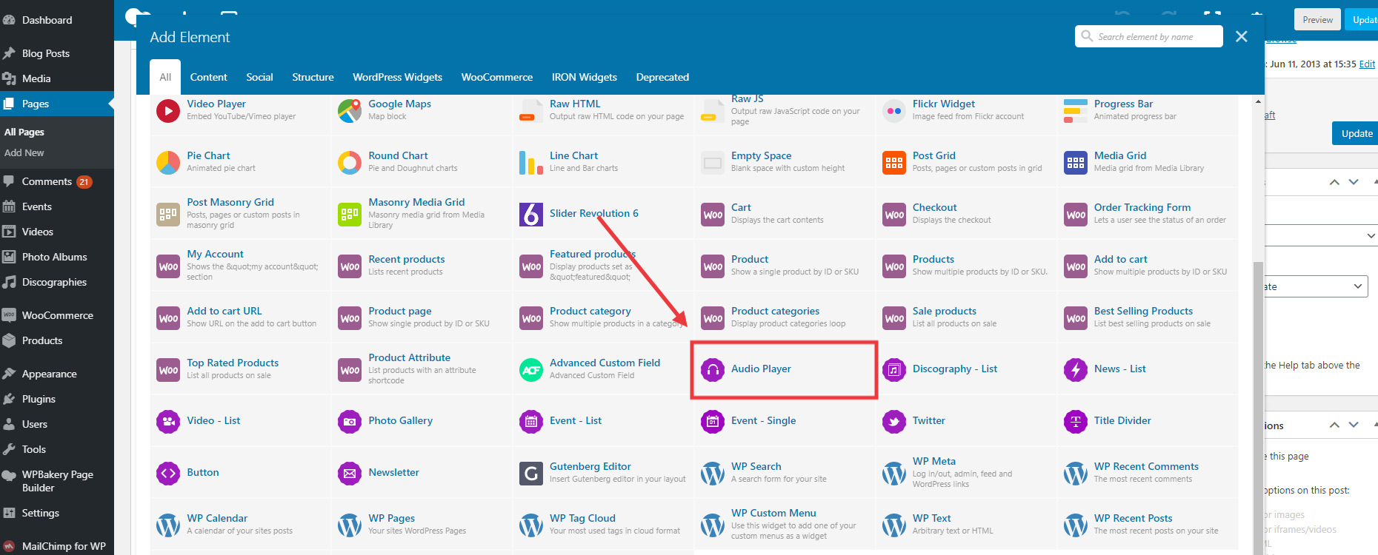Image resolution: width=1378 pixels, height=555 pixels.
Task: Pick the Twitter element icon
Action: [894, 422]
